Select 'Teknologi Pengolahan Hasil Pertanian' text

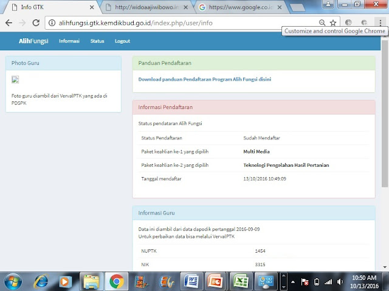pyautogui.click(x=286, y=165)
